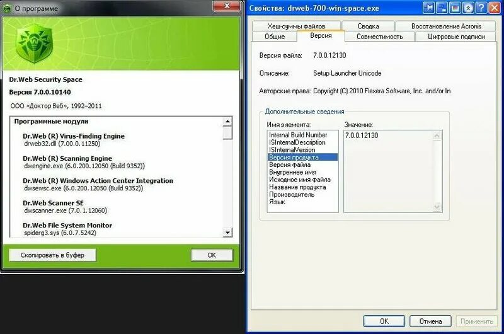The height and width of the screenshot is (334, 504).
Task: Click the Версия файла value 7.0.0.12130 at top
Action: pyautogui.click(x=329, y=55)
